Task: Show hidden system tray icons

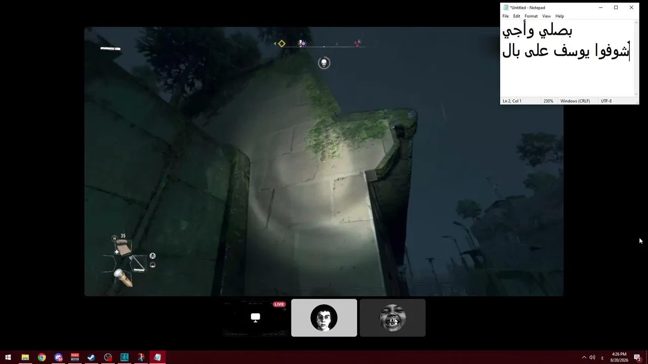Action: [584, 357]
